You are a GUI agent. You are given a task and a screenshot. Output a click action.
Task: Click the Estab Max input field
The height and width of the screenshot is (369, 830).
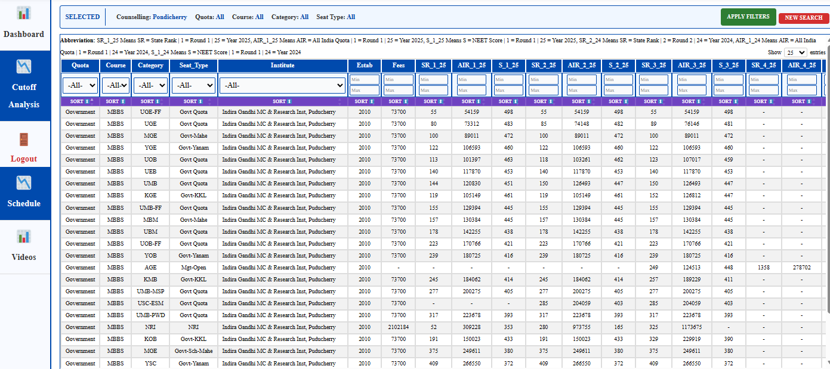pos(364,91)
